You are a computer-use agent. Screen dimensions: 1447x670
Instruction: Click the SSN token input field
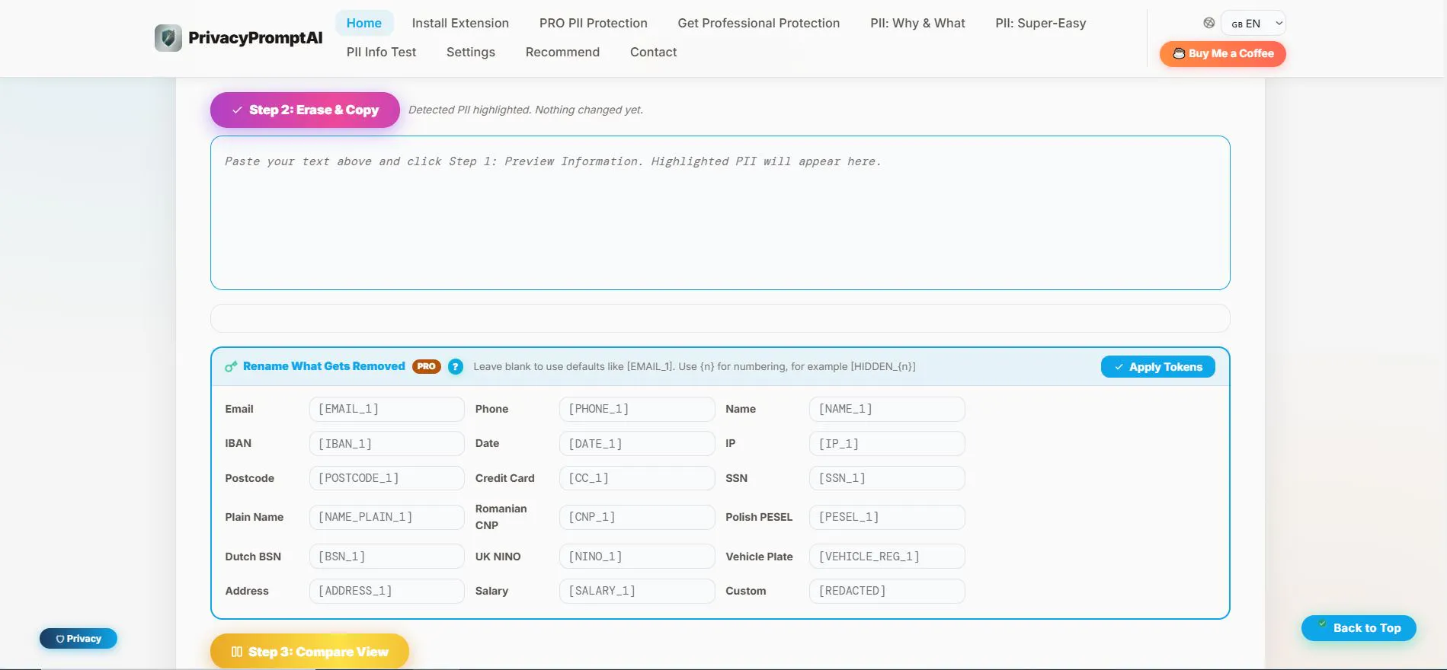(x=887, y=478)
